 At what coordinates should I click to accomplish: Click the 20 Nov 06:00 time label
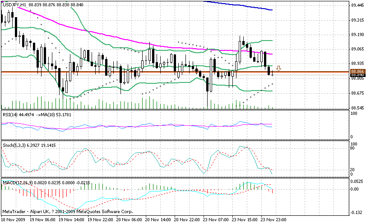pyautogui.click(x=129, y=220)
